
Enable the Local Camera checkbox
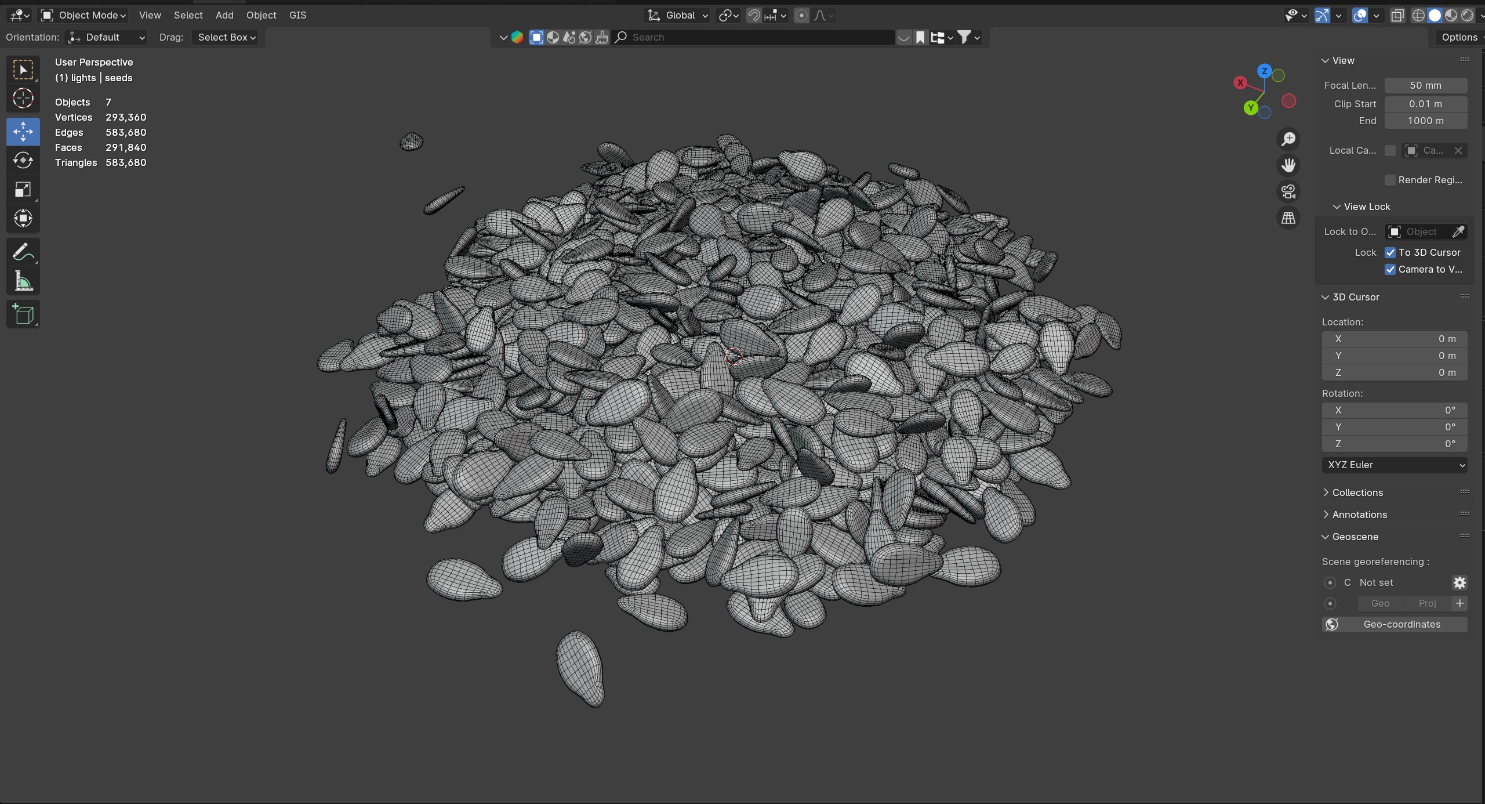tap(1390, 150)
